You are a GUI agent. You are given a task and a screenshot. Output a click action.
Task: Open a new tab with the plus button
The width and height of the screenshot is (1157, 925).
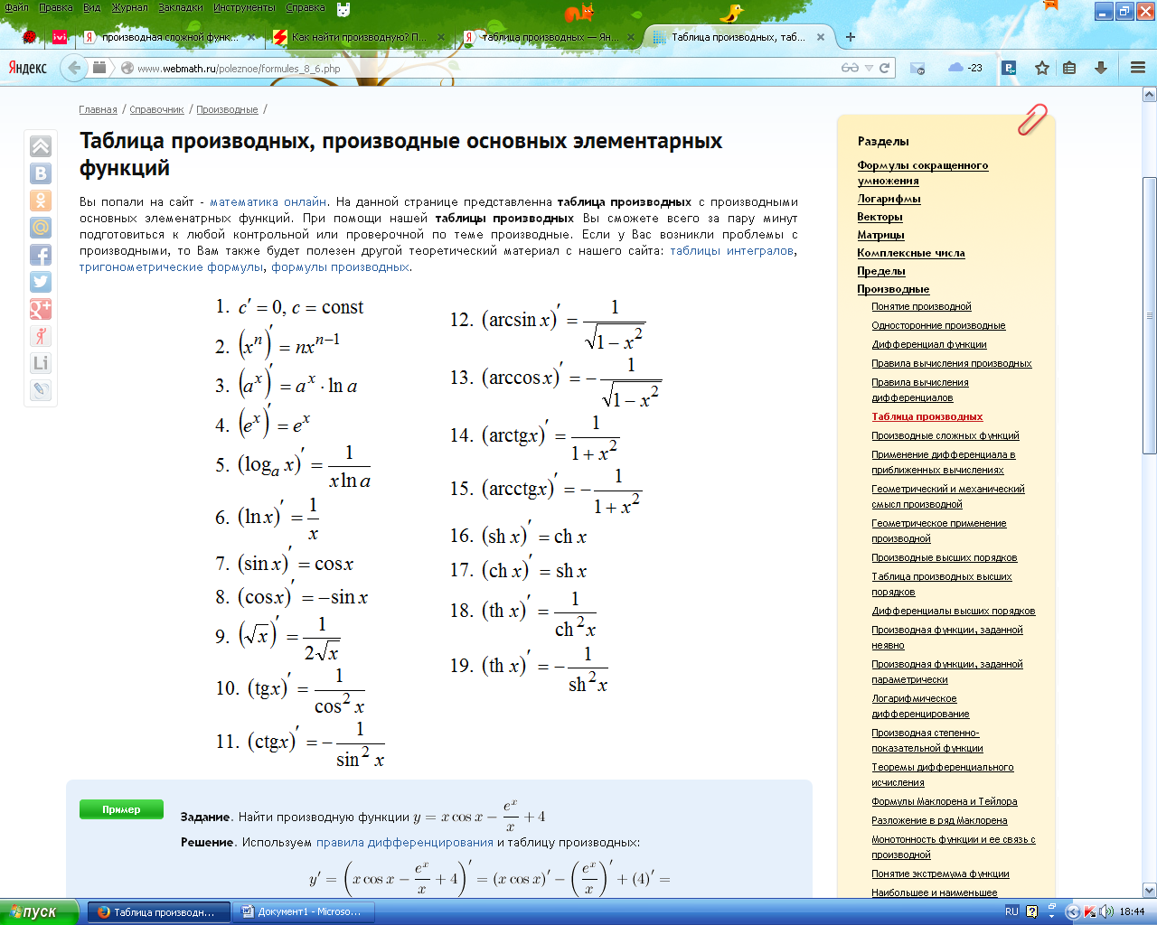click(850, 37)
